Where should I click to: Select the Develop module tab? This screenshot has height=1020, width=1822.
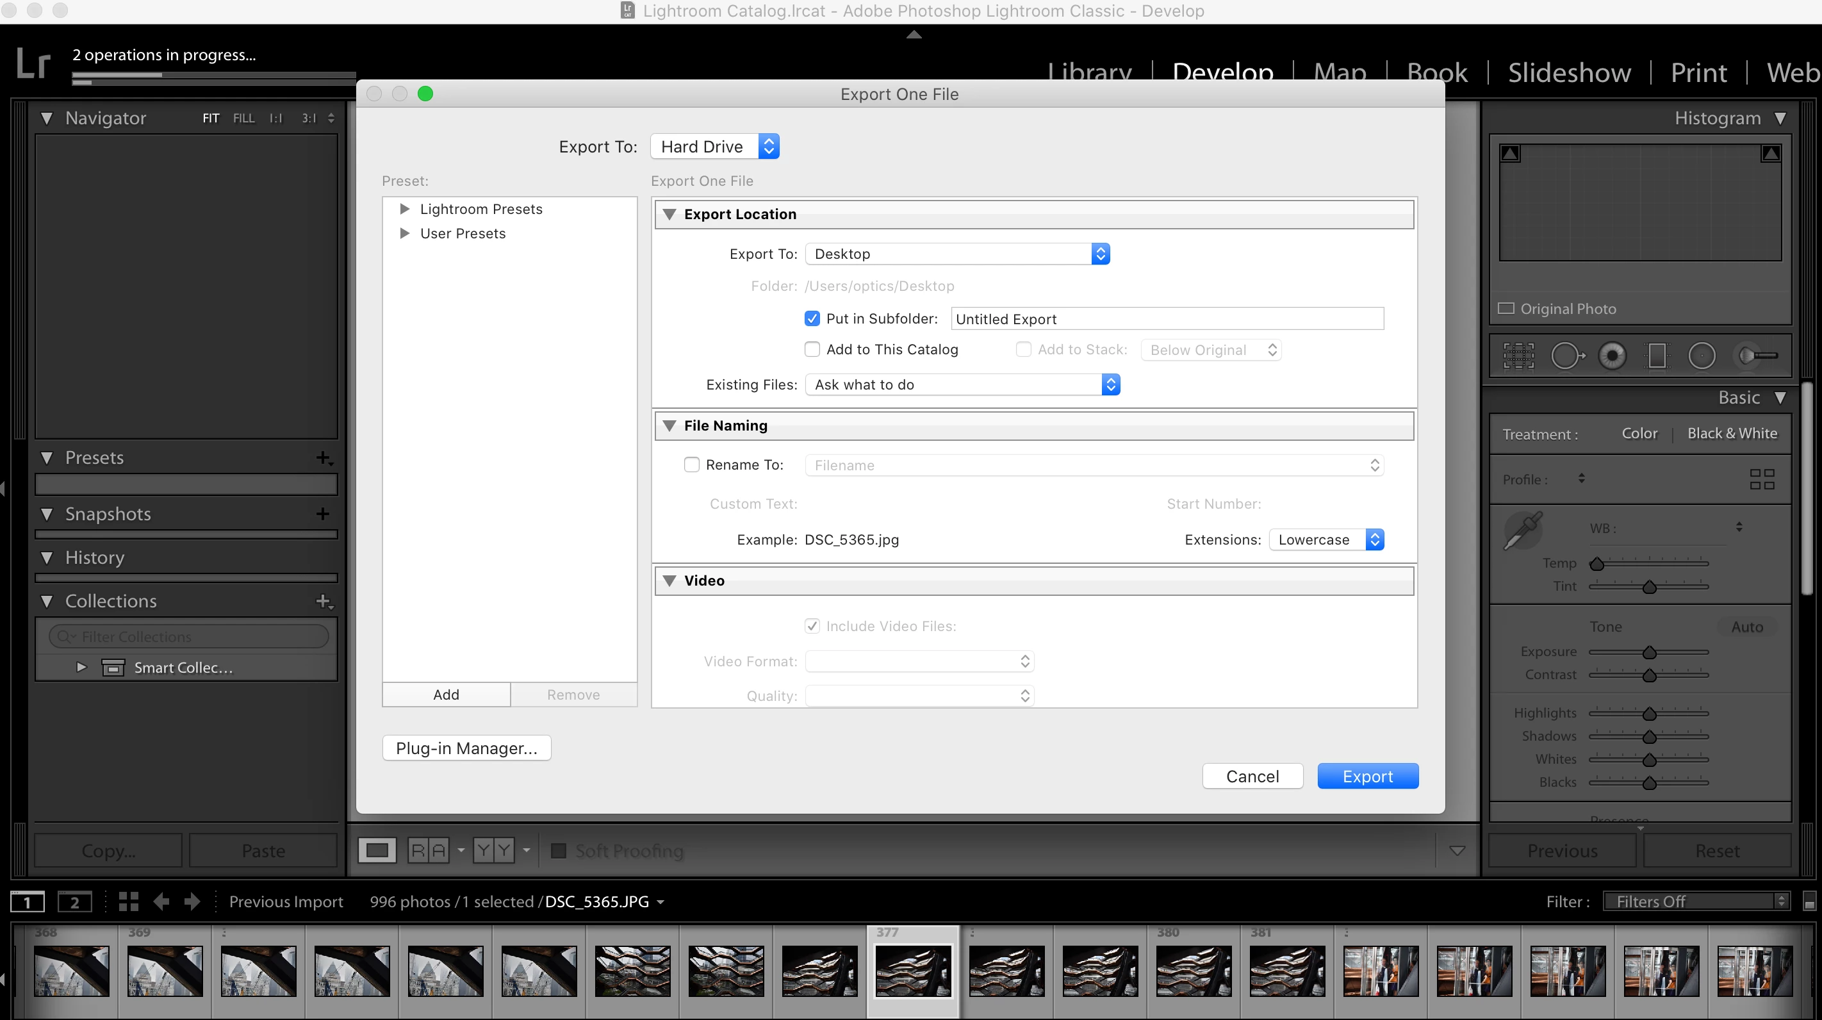coord(1223,73)
